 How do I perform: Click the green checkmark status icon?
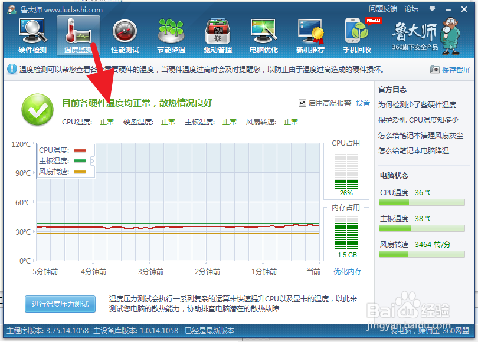pyautogui.click(x=38, y=110)
